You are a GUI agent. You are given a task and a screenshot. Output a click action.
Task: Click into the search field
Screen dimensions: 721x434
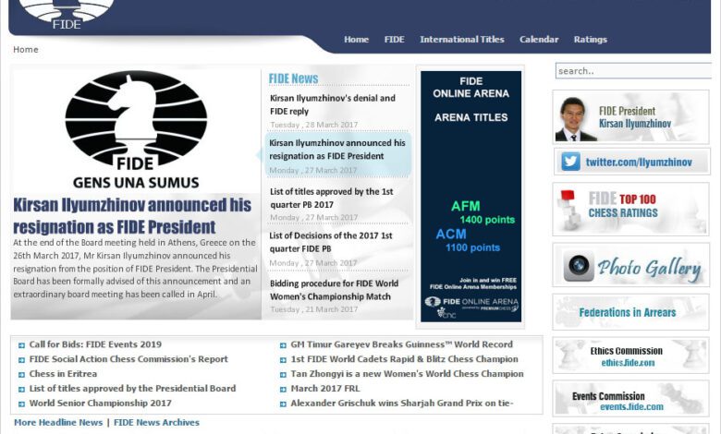(x=633, y=71)
